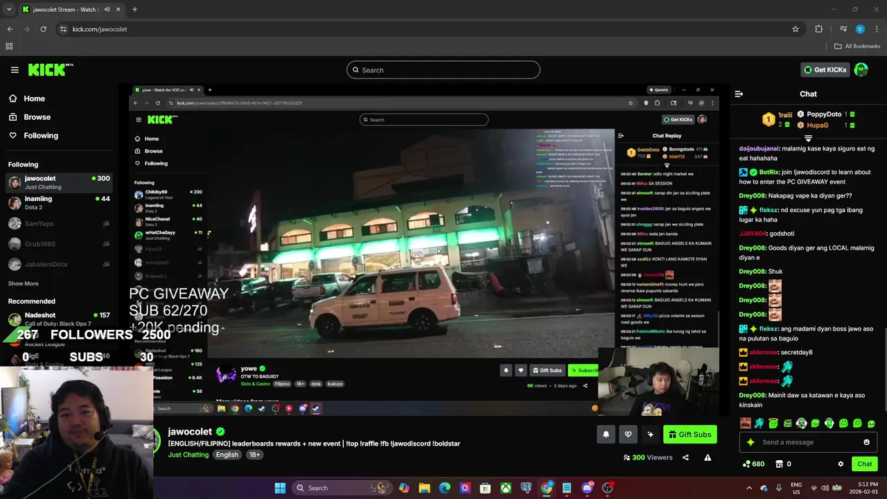Viewport: 887px width, 499px height.
Task: Open the user profile avatar menu
Action: coord(861,69)
